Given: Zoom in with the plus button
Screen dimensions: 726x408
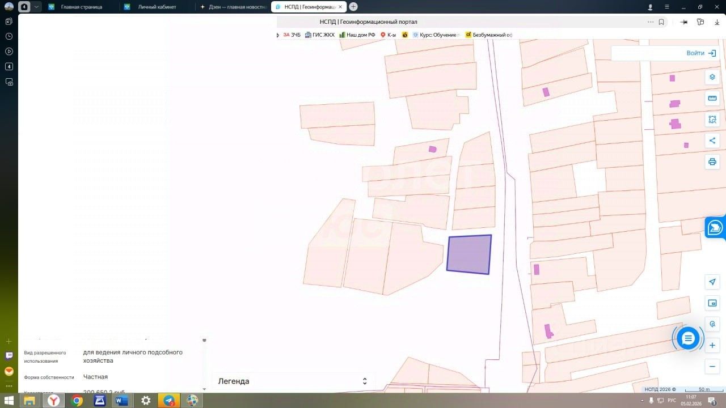Looking at the screenshot, I should [712, 345].
